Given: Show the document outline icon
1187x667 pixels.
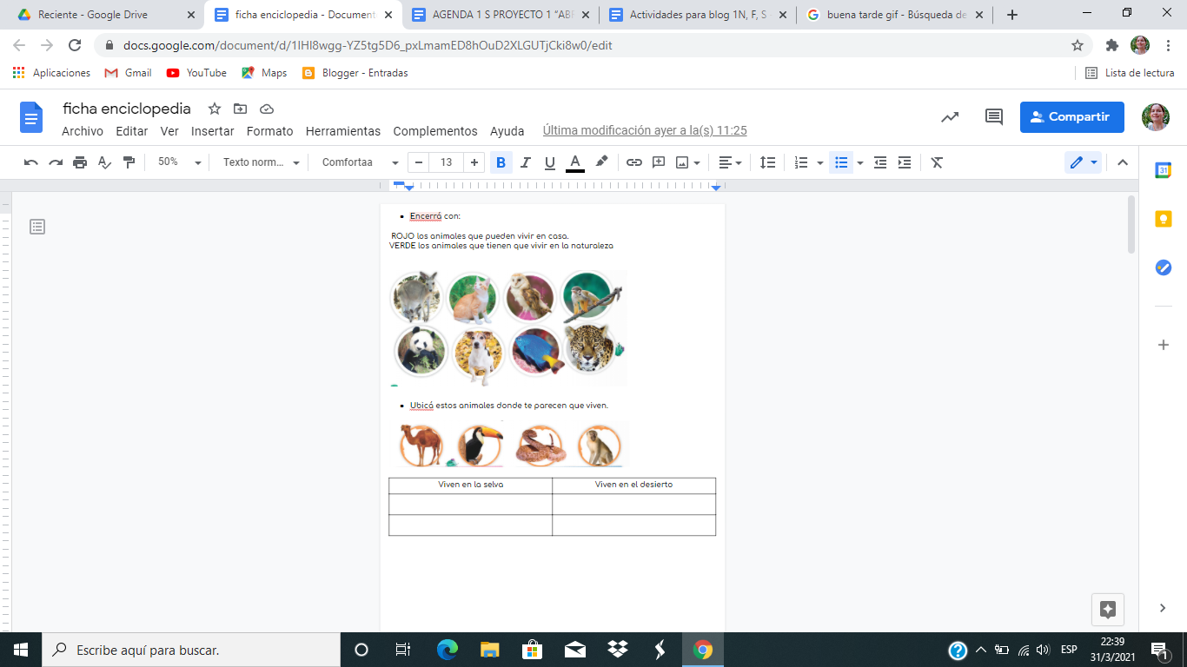Looking at the screenshot, I should 37,227.
